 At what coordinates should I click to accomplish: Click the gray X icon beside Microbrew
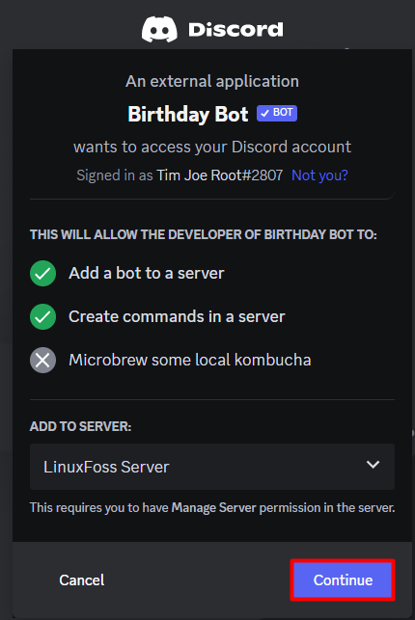[x=42, y=361]
